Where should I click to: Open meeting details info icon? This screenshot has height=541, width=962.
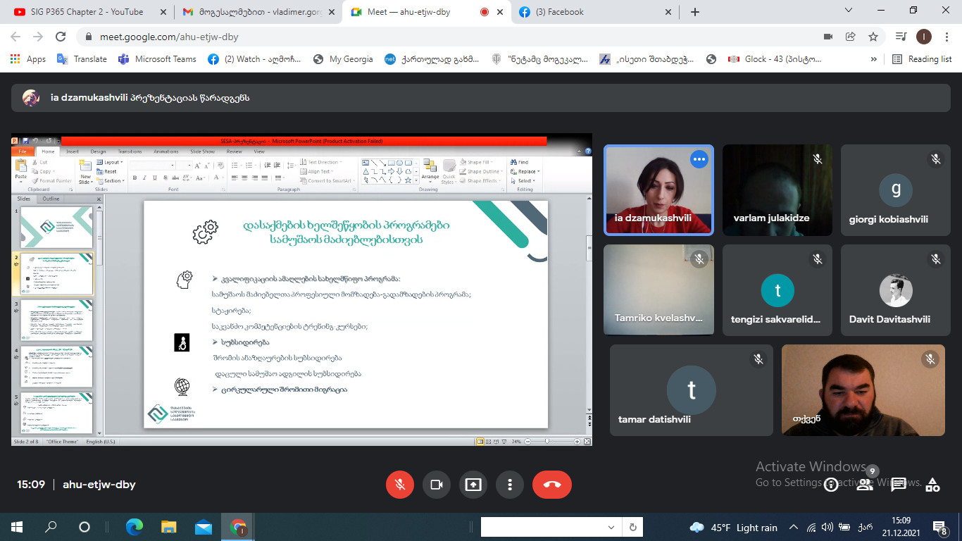tap(832, 485)
